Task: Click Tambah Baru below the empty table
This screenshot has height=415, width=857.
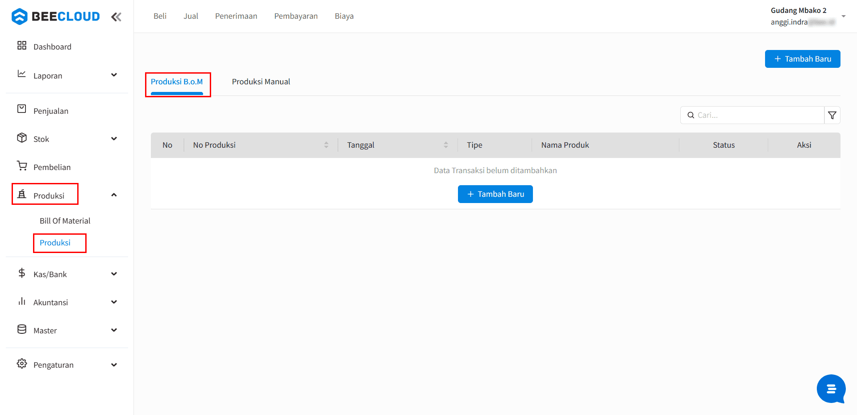Action: (495, 194)
